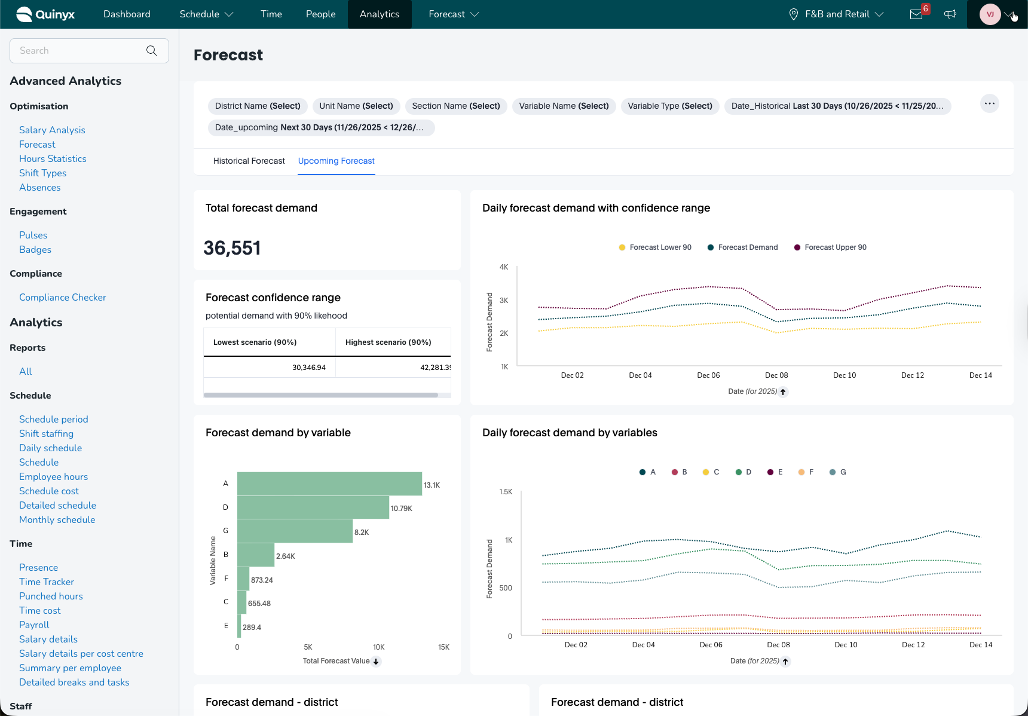
Task: Click the search magnifier icon
Action: pyautogui.click(x=152, y=51)
